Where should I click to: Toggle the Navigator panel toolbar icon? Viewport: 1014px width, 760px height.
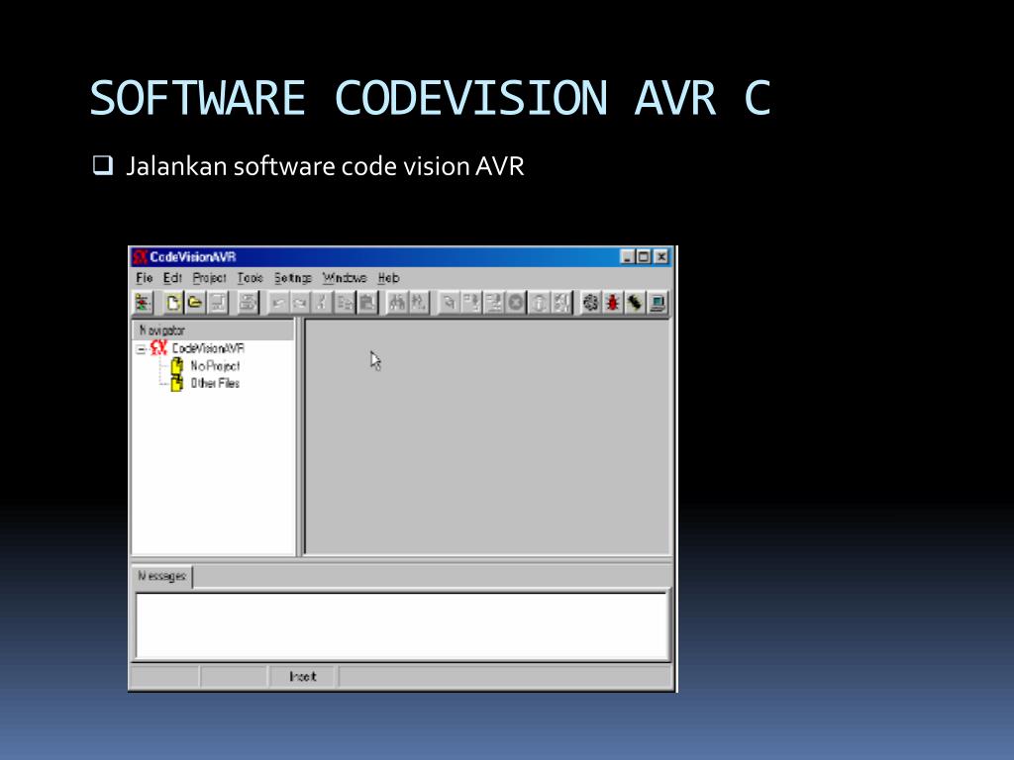pyautogui.click(x=143, y=303)
